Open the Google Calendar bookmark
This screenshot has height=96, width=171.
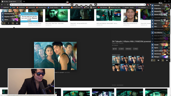coord(53,7)
